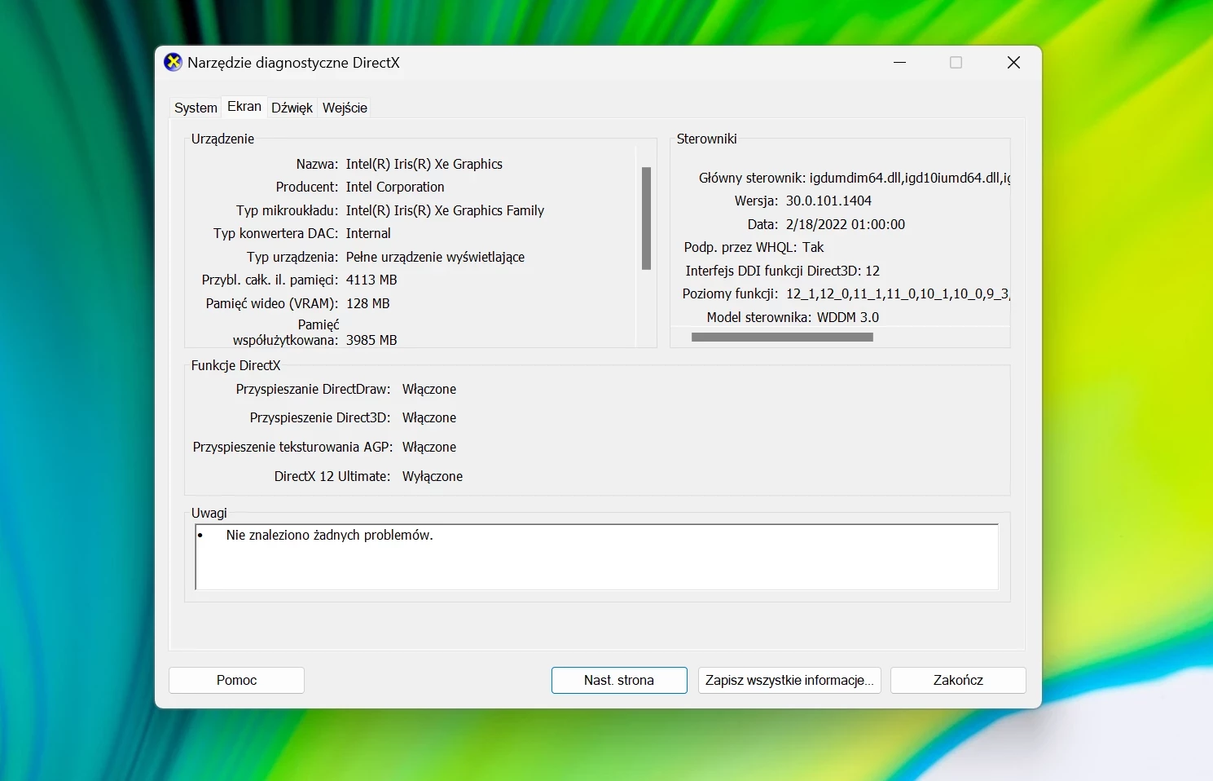Screen dimensions: 1213x781
Task: Select the Ekran tab
Action: (x=244, y=107)
